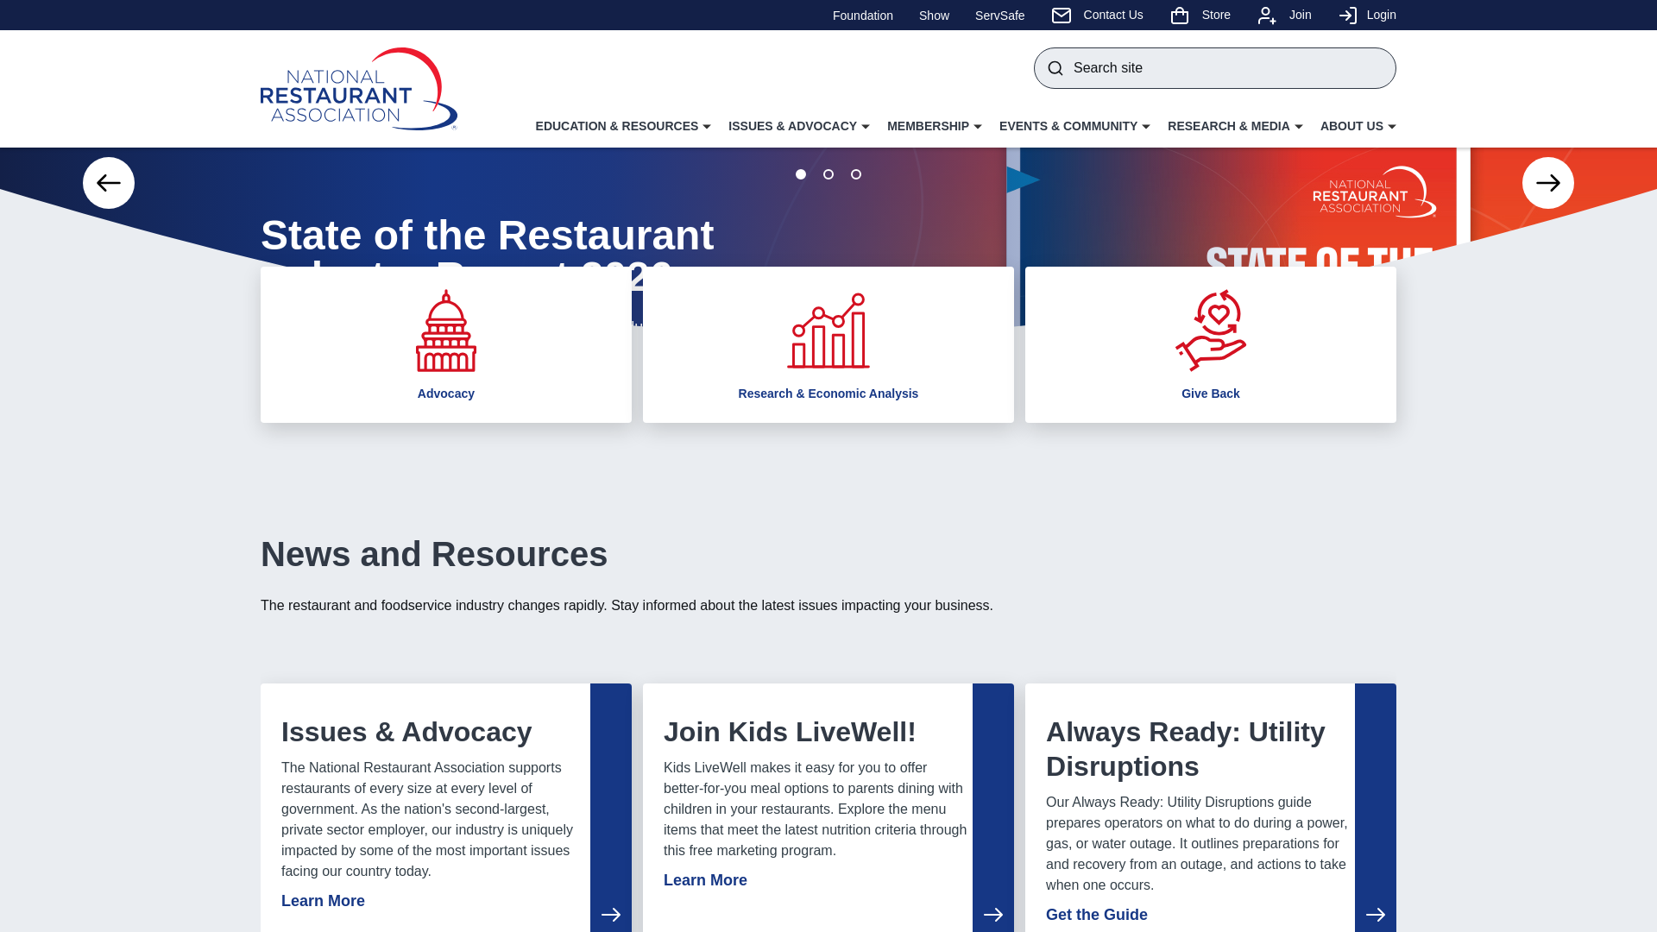Image resolution: width=1657 pixels, height=932 pixels.
Task: Select second carousel slide dot
Action: click(x=828, y=174)
